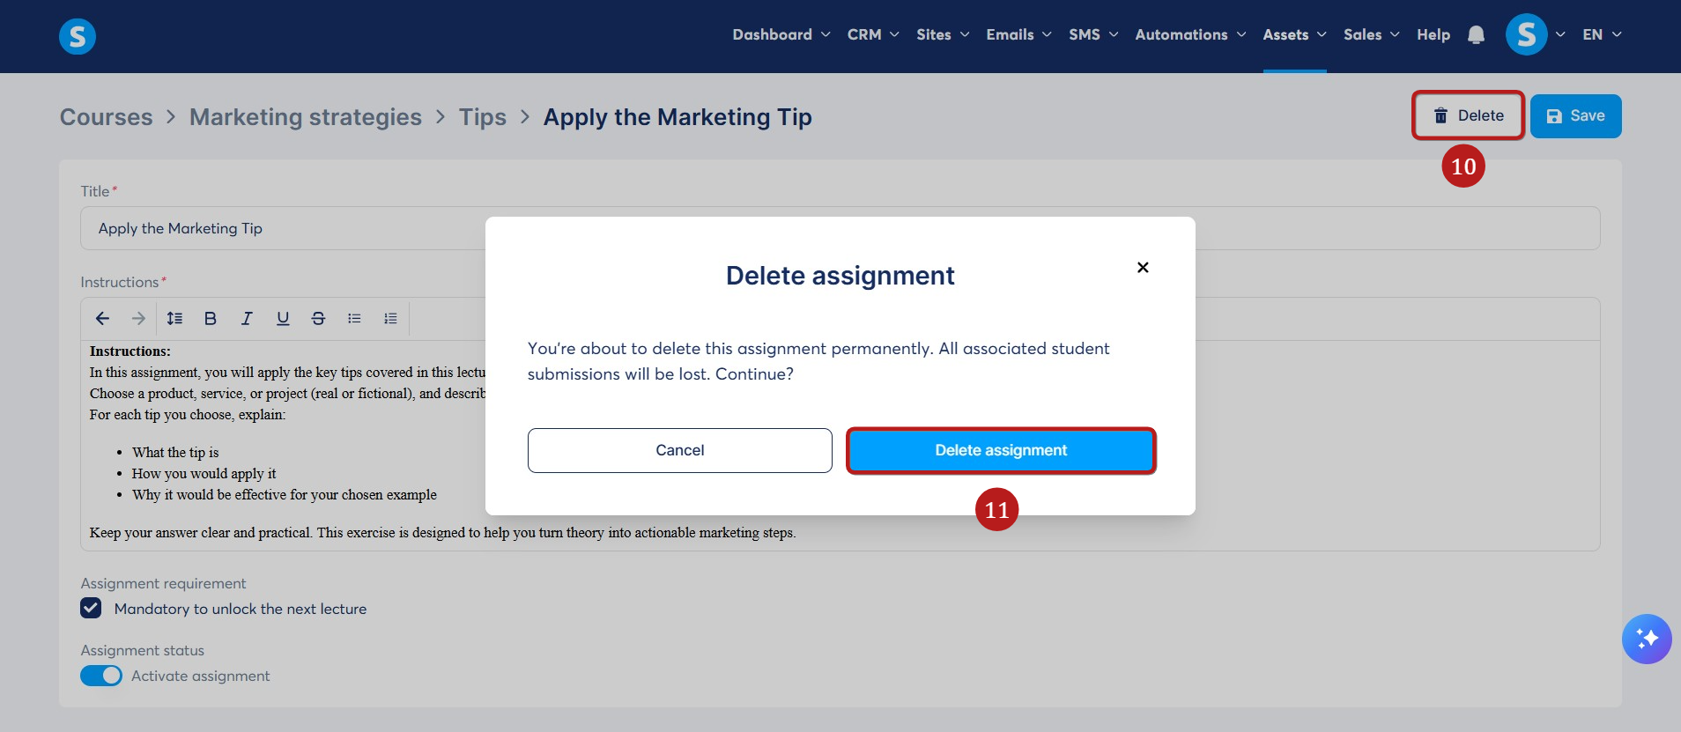Open the EN language dropdown
The width and height of the screenshot is (1681, 732).
1602,34
